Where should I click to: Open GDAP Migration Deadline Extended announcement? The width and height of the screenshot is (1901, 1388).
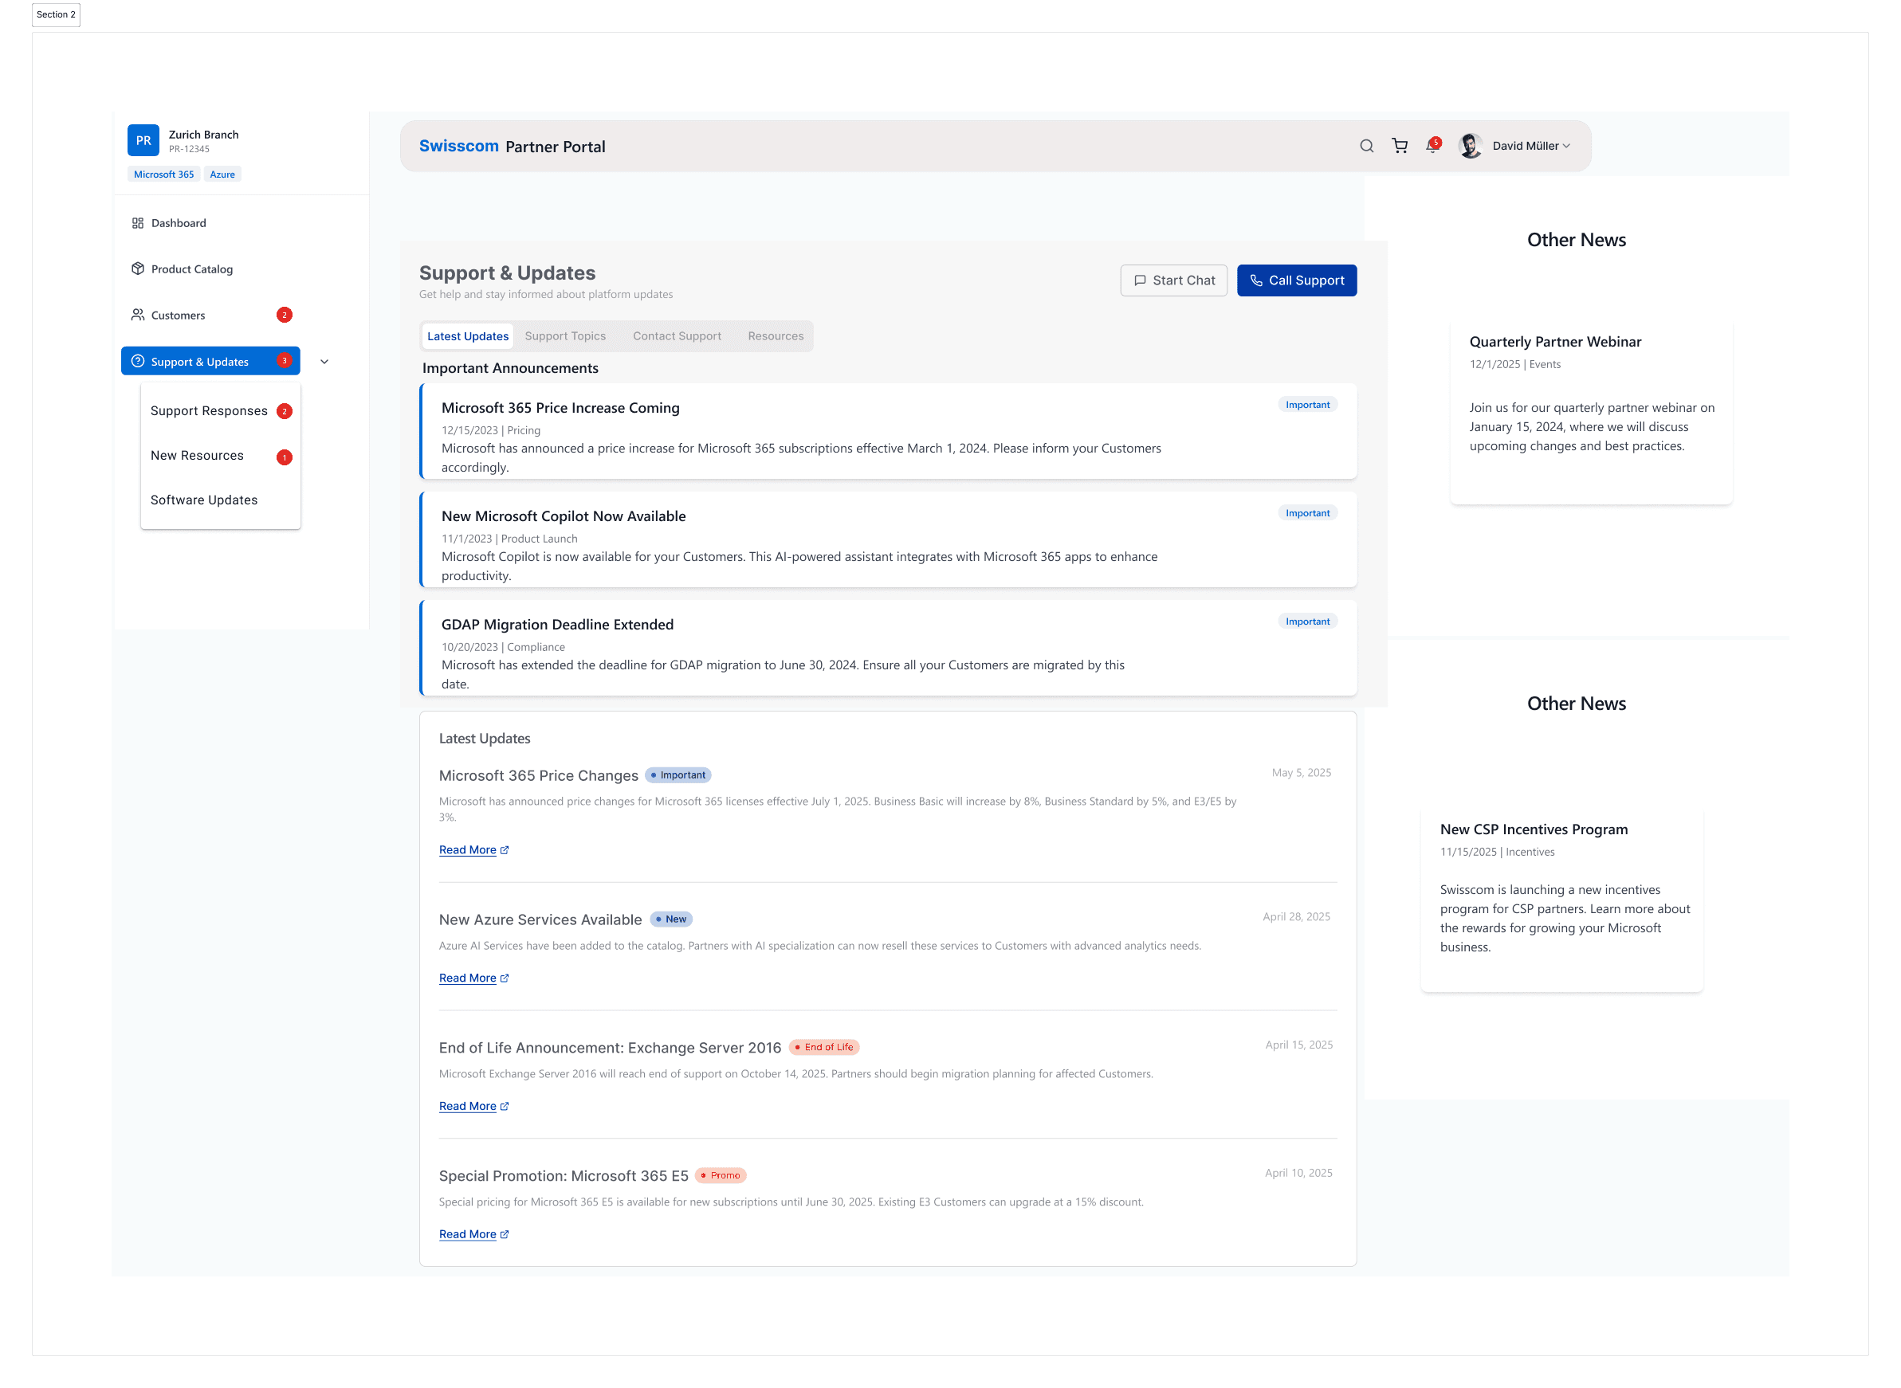pyautogui.click(x=887, y=648)
